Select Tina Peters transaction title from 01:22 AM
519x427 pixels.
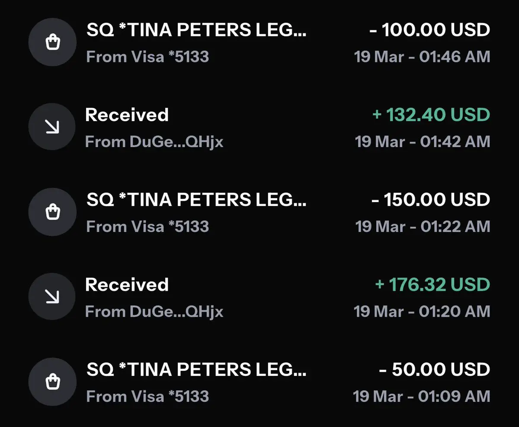point(196,199)
